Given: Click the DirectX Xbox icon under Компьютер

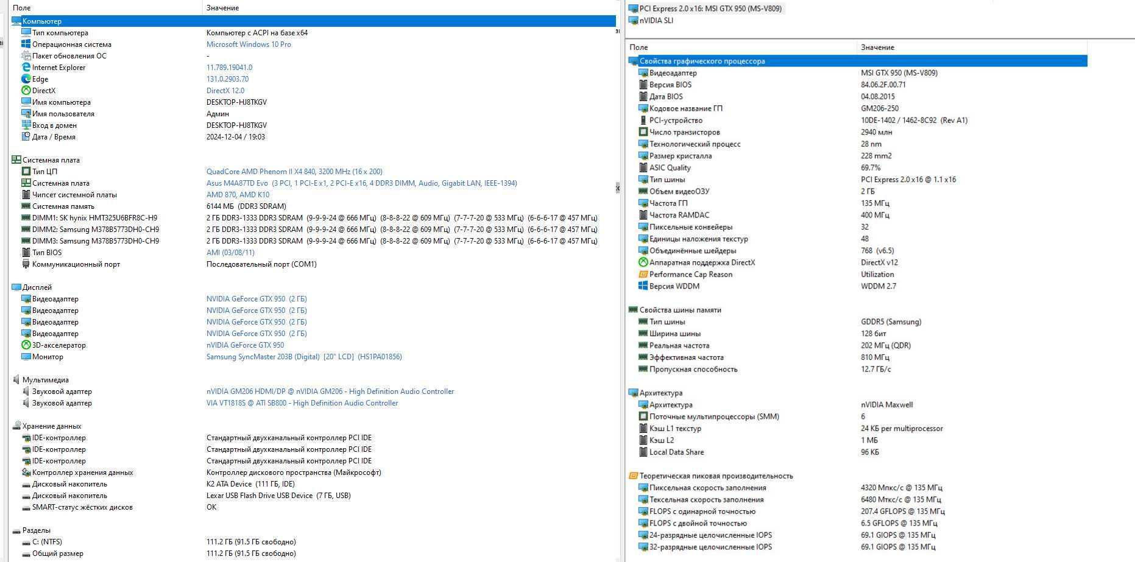Looking at the screenshot, I should tap(26, 90).
